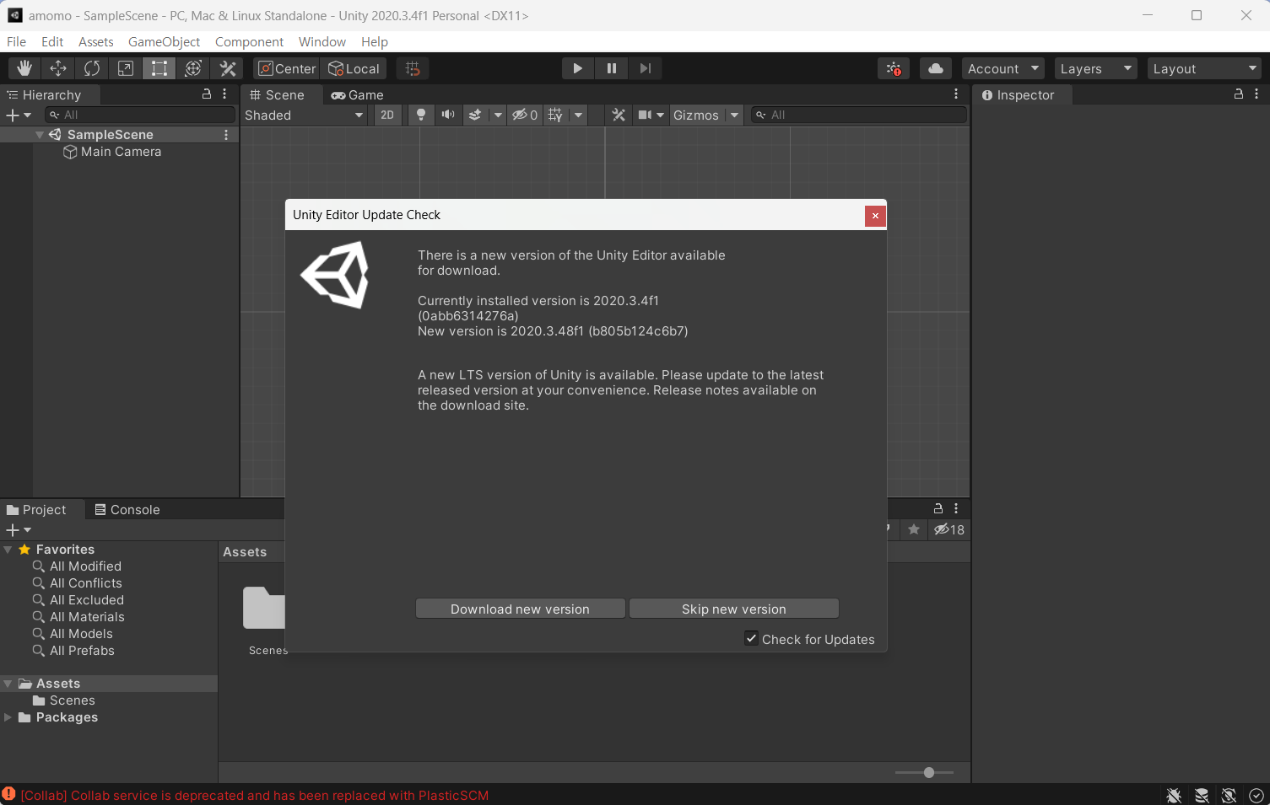Viewport: 1270px width, 805px height.
Task: Open the File menu
Action: (x=16, y=41)
